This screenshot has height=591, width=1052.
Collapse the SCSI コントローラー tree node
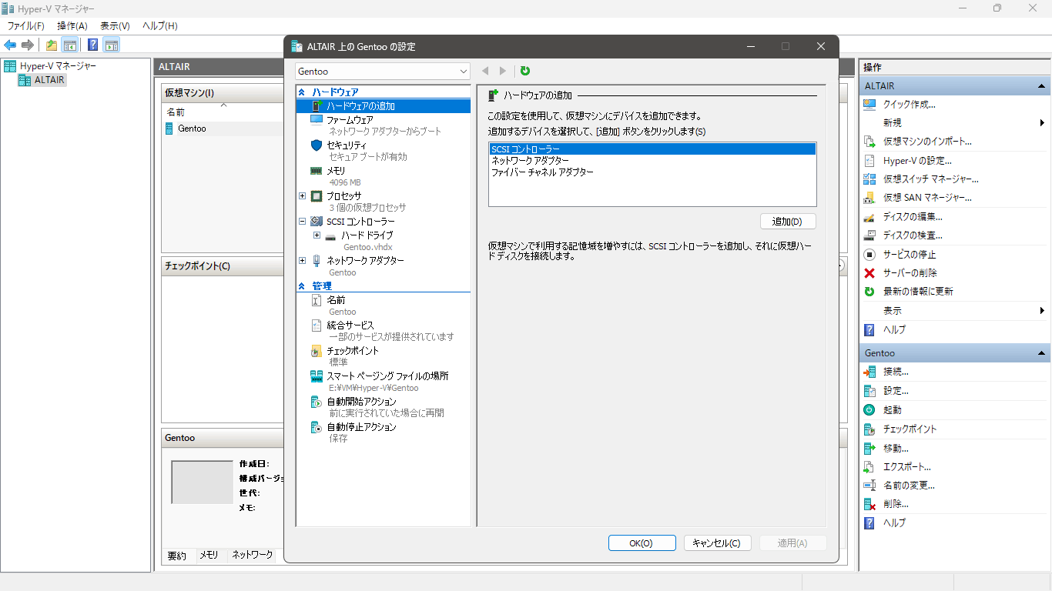(x=302, y=222)
